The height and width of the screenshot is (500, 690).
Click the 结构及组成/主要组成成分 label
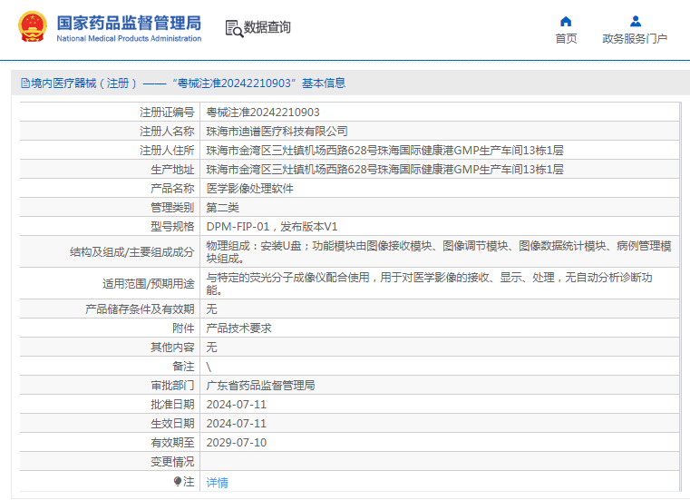point(132,252)
